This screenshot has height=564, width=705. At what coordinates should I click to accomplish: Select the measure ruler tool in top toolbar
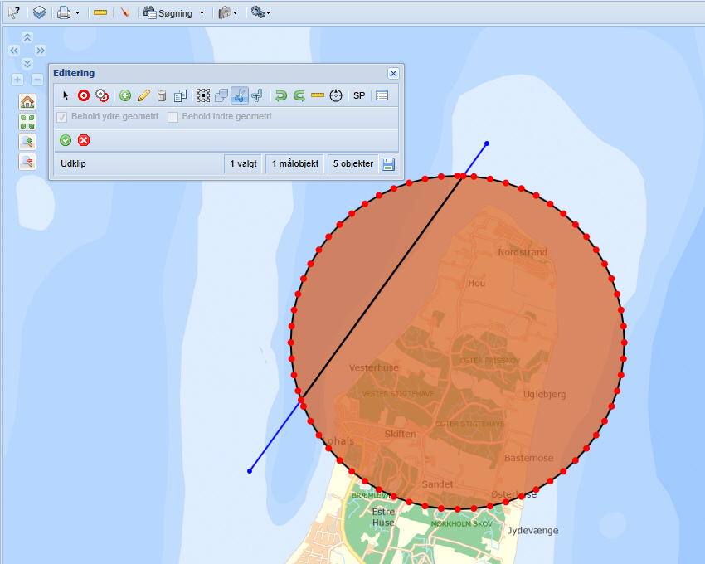pyautogui.click(x=100, y=12)
